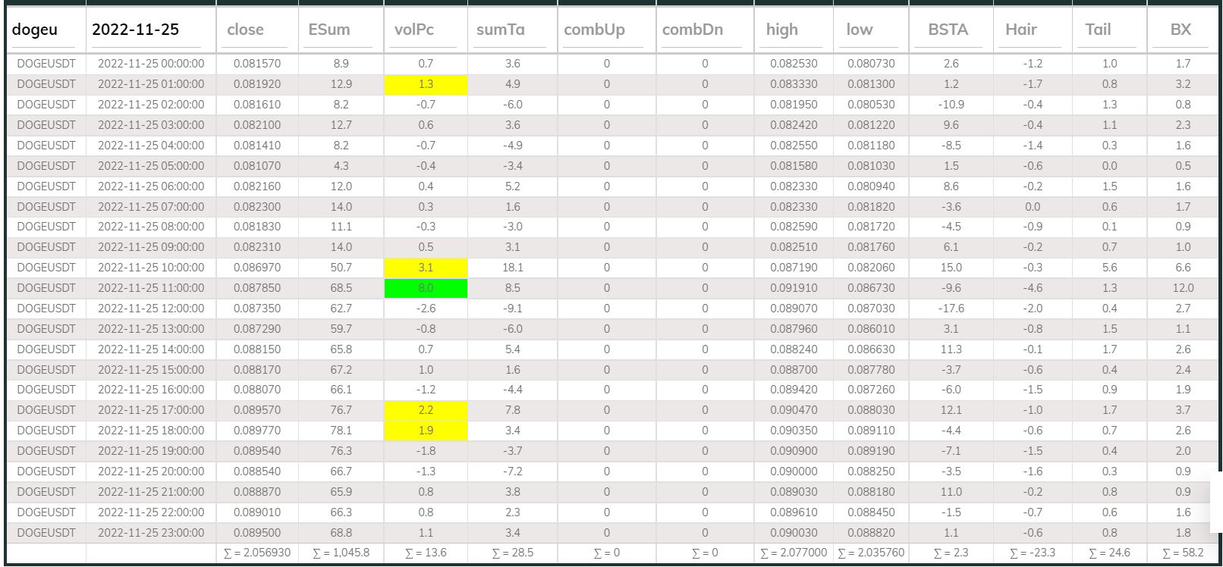Select the Hair column filter box
The height and width of the screenshot is (567, 1223).
(1032, 30)
